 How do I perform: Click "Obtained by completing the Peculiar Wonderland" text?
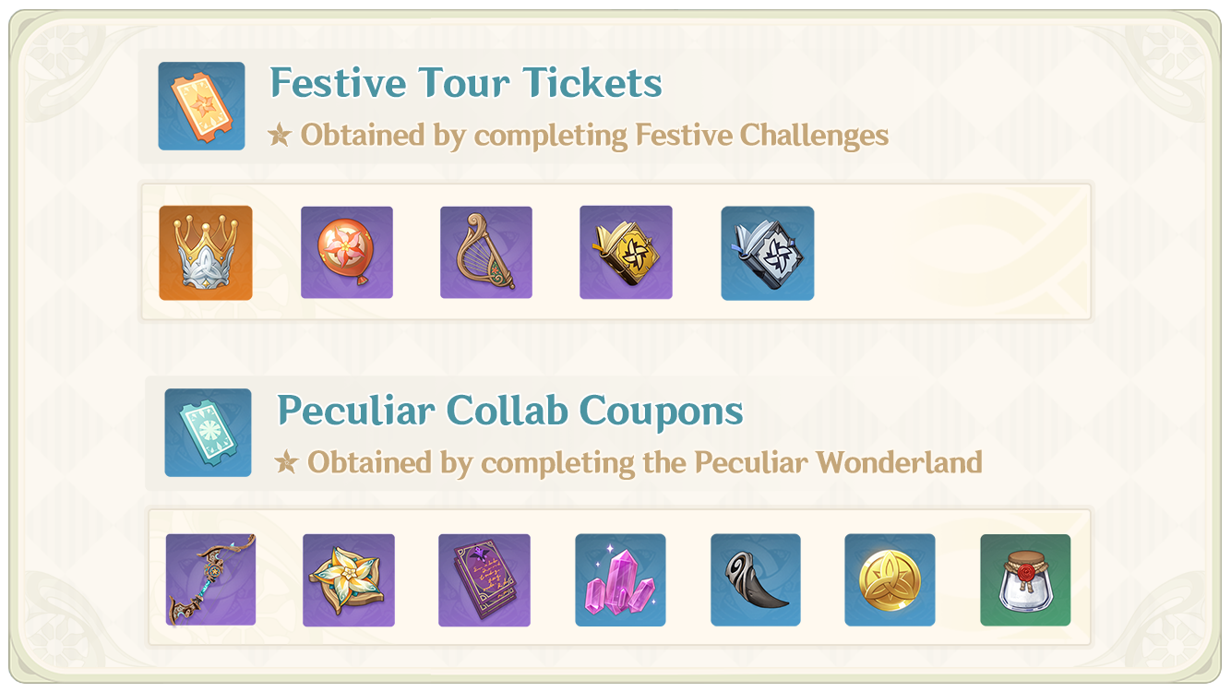[644, 462]
